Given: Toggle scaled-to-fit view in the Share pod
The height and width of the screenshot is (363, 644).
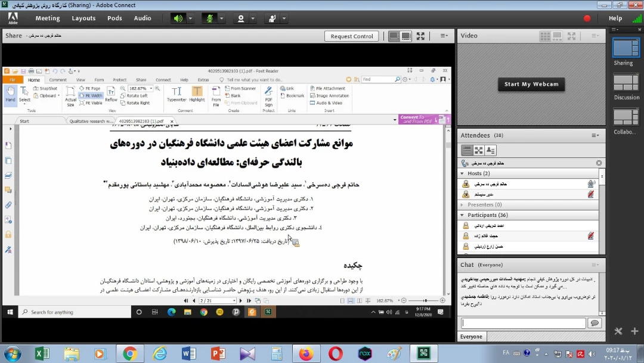Looking at the screenshot, I should coord(394,36).
